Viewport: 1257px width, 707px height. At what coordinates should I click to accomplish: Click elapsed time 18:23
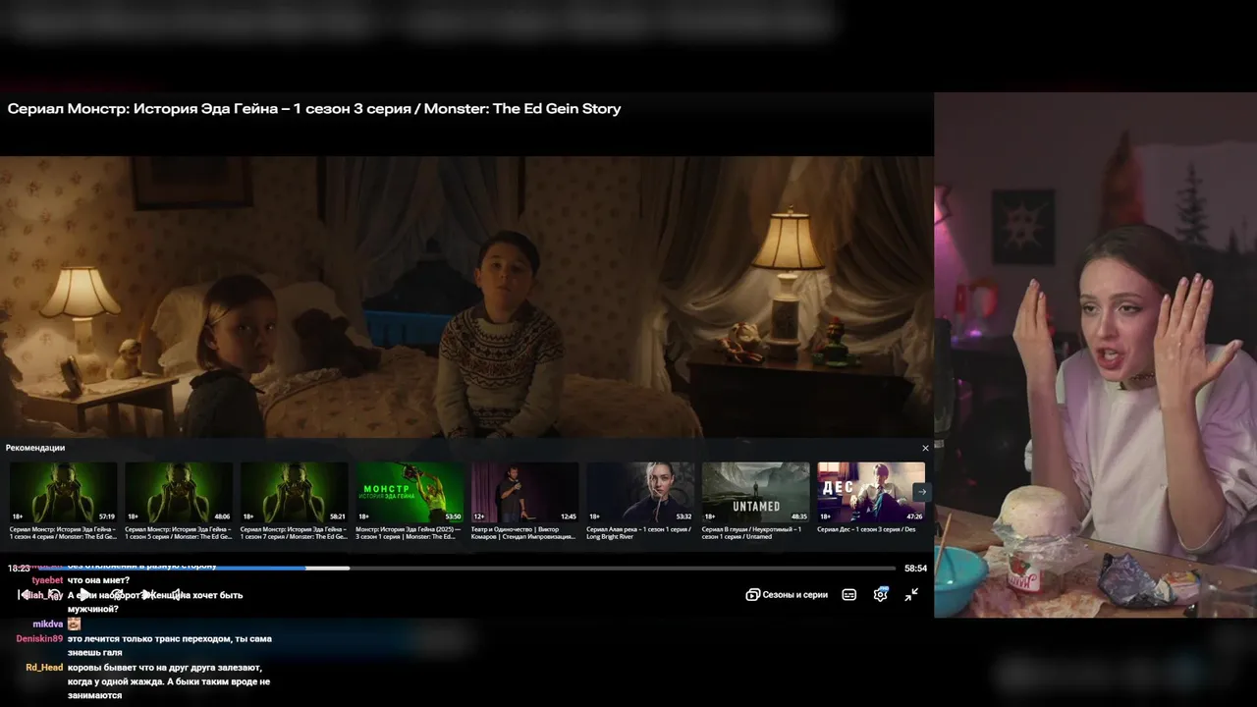click(19, 569)
